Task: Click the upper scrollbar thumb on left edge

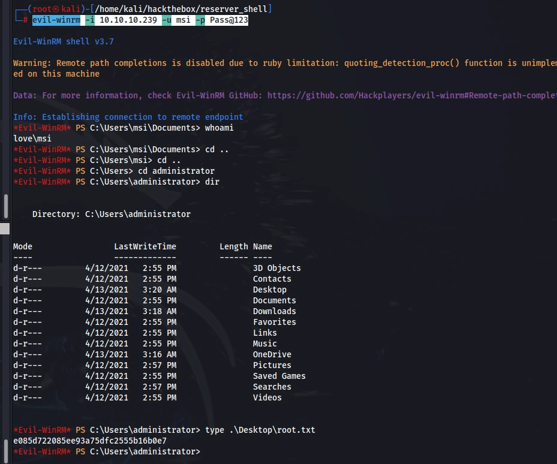Action: 5,206
